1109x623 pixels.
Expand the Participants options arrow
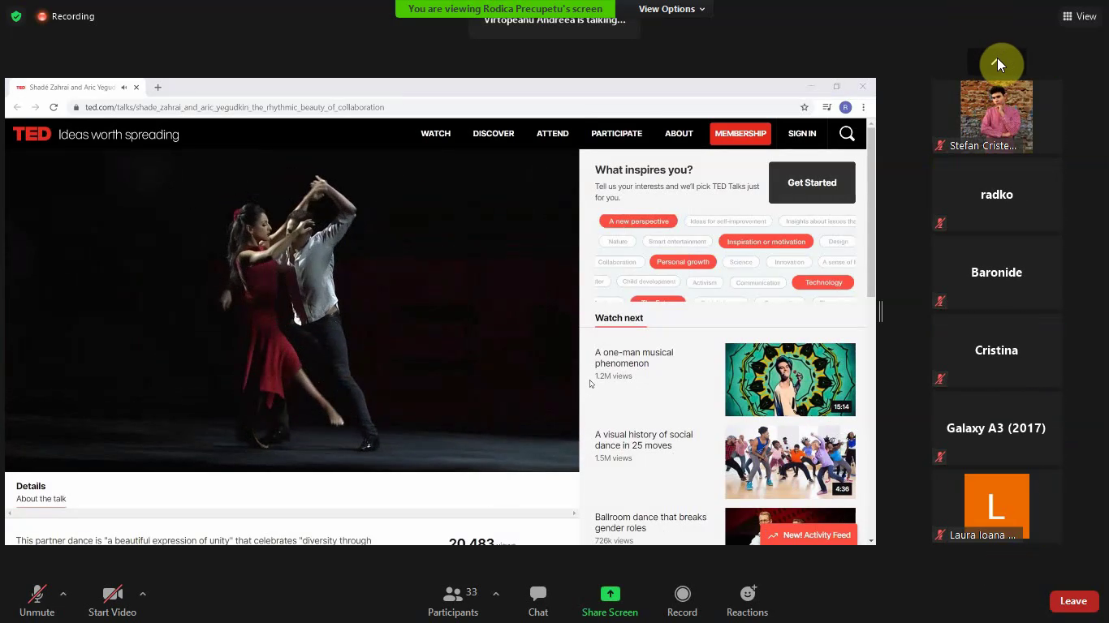(496, 594)
